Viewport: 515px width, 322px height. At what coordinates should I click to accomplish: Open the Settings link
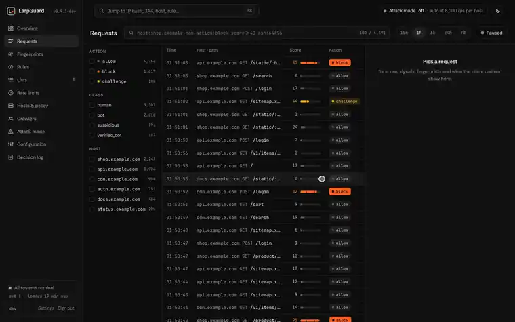(46, 308)
